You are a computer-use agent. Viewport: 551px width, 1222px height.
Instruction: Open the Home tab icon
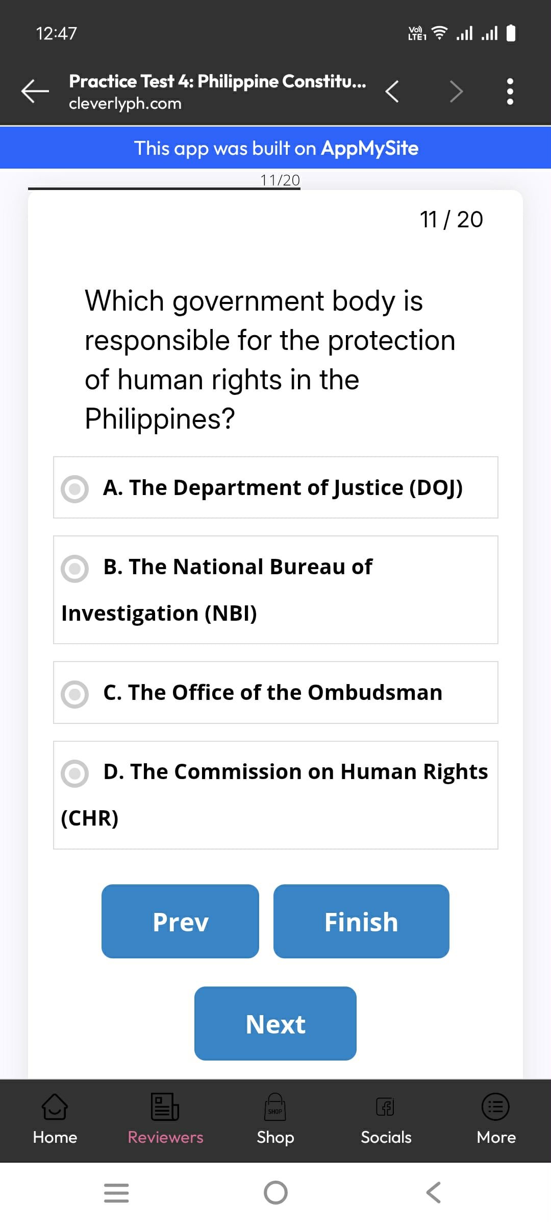point(55,1107)
